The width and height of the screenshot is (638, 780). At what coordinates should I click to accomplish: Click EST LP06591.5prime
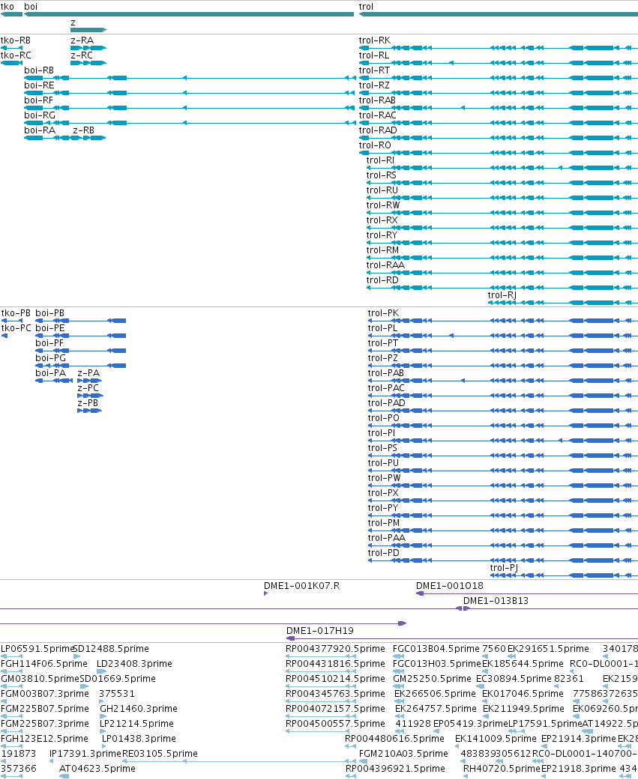pos(37,649)
